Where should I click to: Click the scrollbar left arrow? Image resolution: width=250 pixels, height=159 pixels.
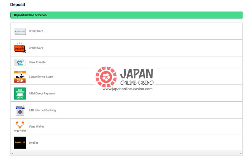[x=12, y=153]
